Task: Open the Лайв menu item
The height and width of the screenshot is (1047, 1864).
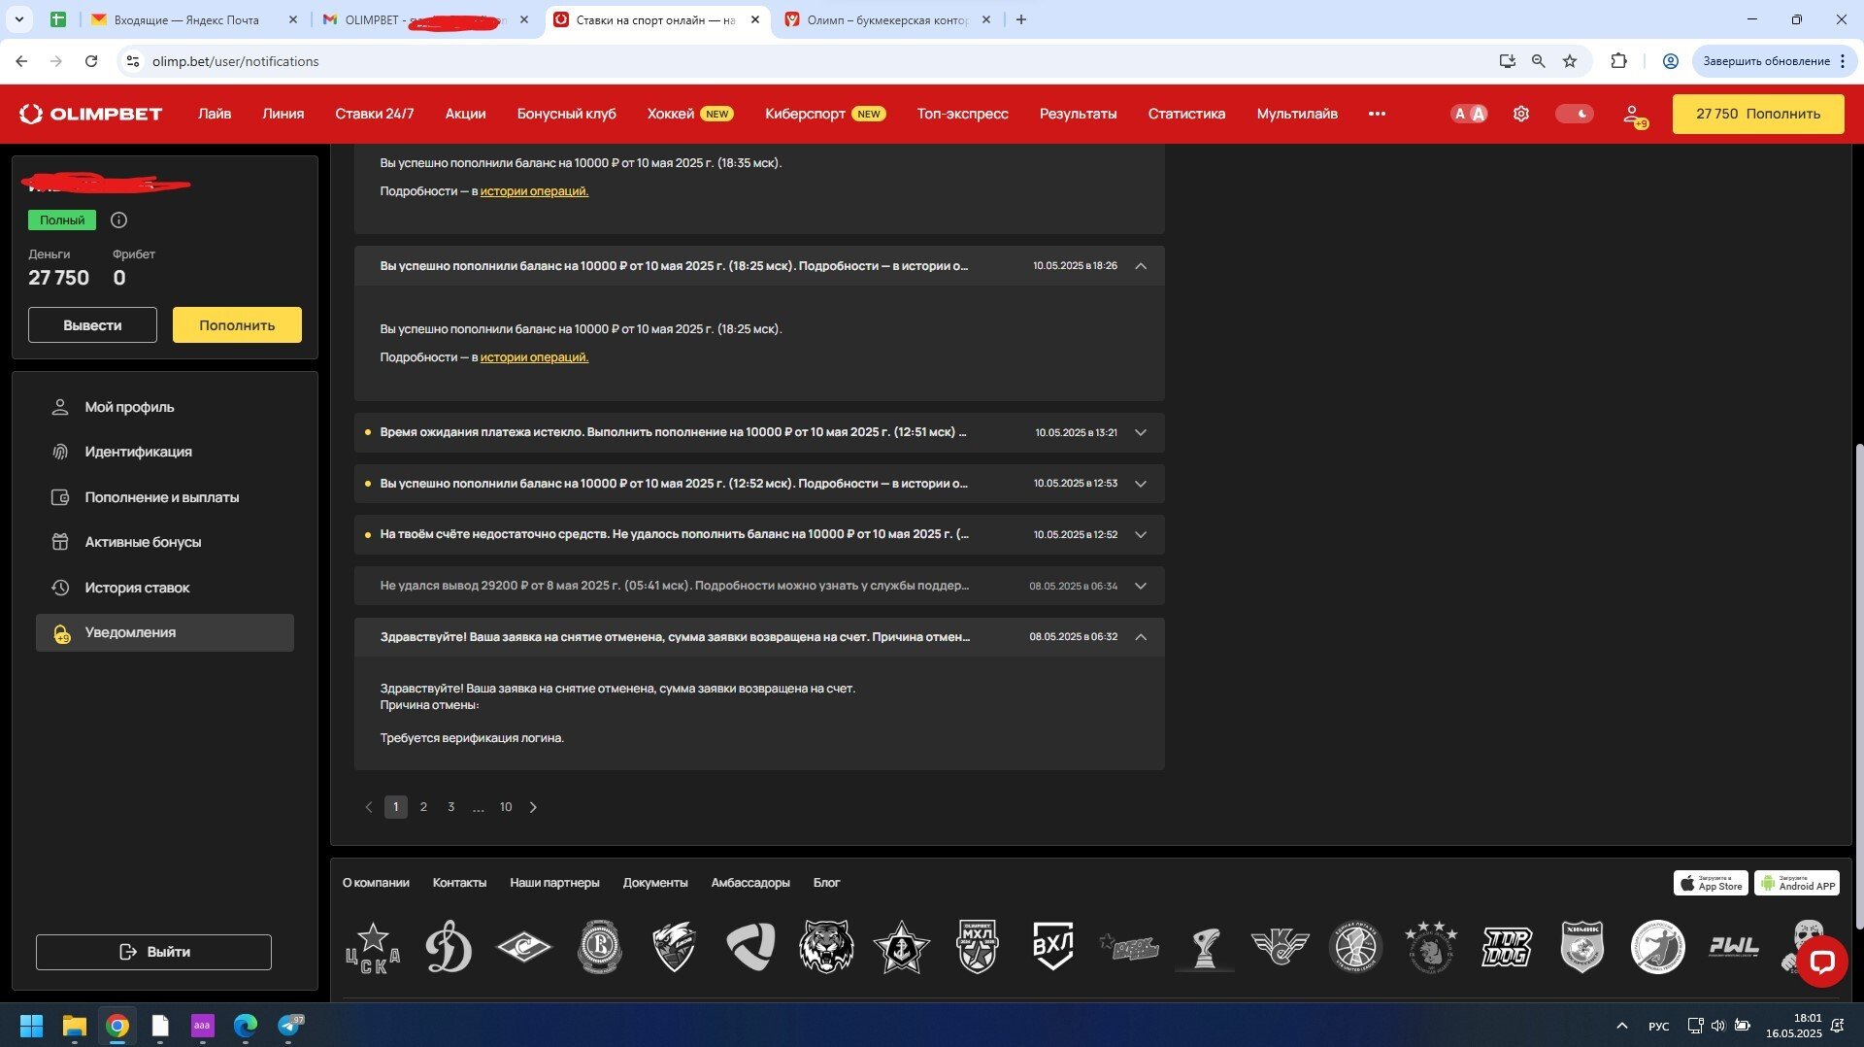Action: pyautogui.click(x=215, y=114)
